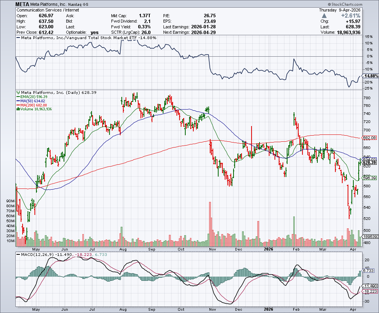Select the META ticker symbol in header
Viewport: 379px width, 313px height.
[22, 4]
